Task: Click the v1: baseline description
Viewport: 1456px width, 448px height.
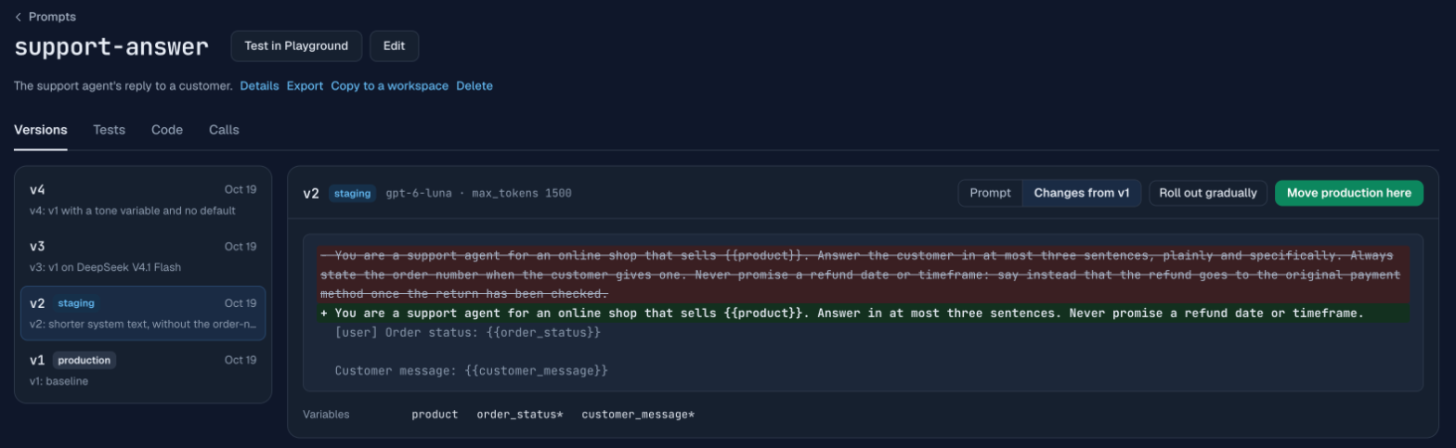Action: 59,381
